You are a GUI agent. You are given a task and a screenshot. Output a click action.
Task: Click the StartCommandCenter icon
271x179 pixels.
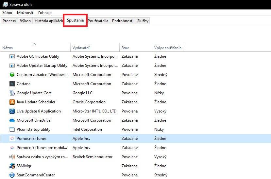12,175
